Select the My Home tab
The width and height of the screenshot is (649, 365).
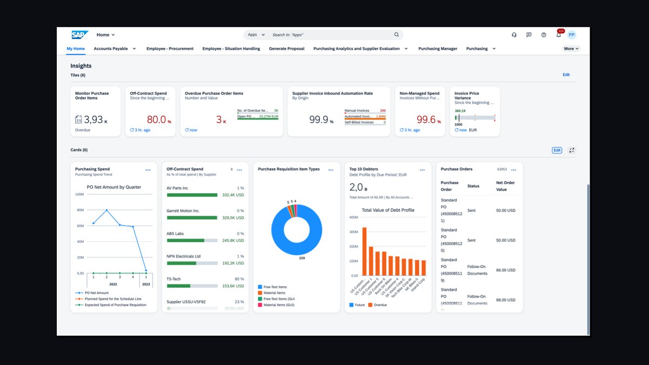76,49
